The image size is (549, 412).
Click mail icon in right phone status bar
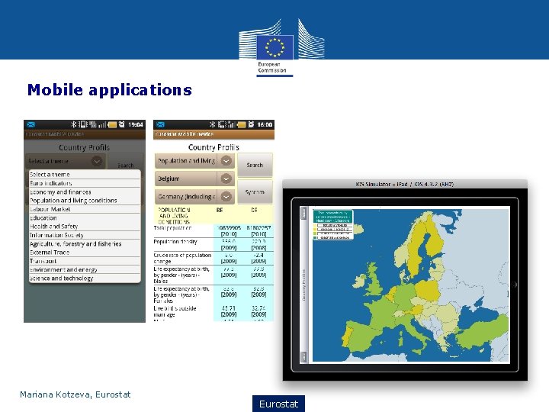pyautogui.click(x=160, y=124)
